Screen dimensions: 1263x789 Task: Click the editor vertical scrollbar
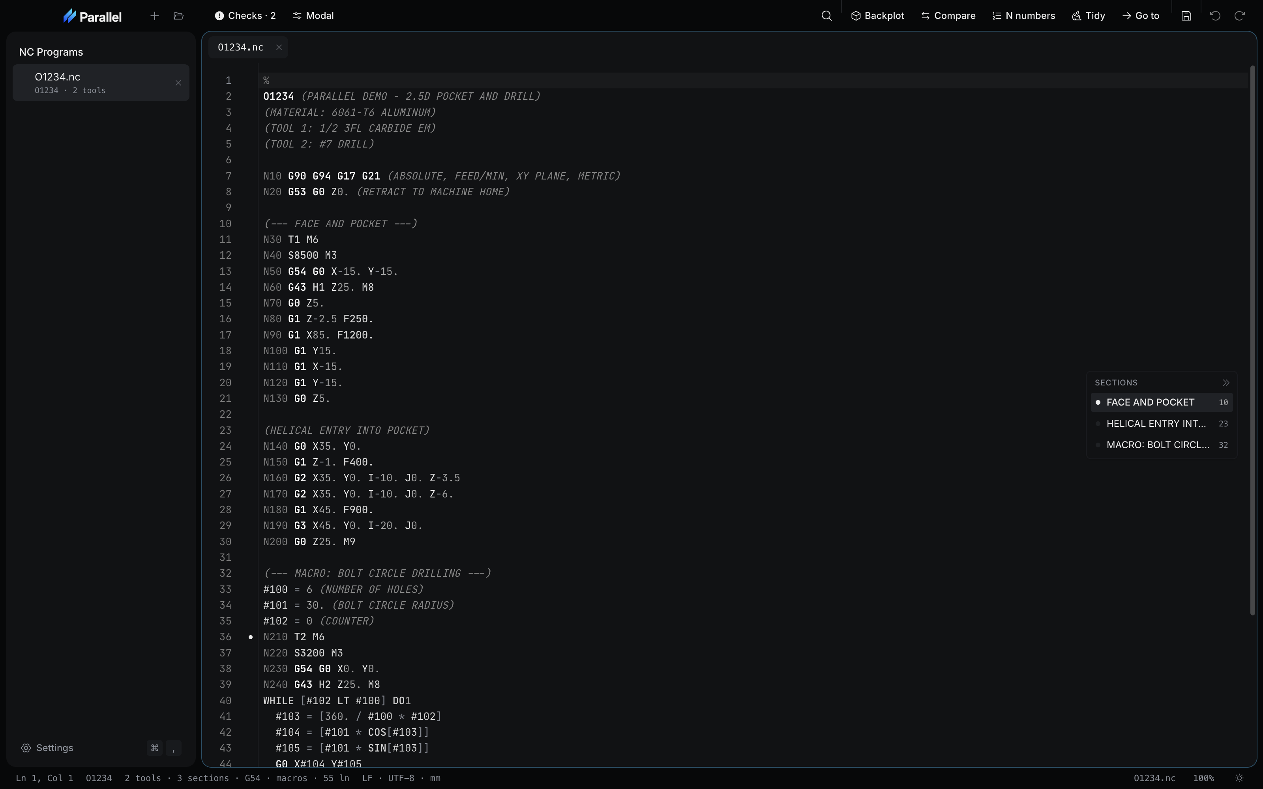[x=1252, y=340]
